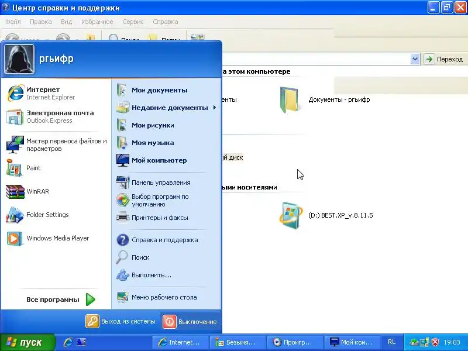Click the пуск Start button
This screenshot has height=351, width=468.
click(x=27, y=342)
